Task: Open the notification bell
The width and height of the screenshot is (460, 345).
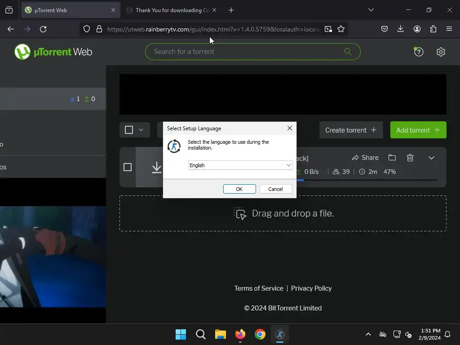Action: 447,334
